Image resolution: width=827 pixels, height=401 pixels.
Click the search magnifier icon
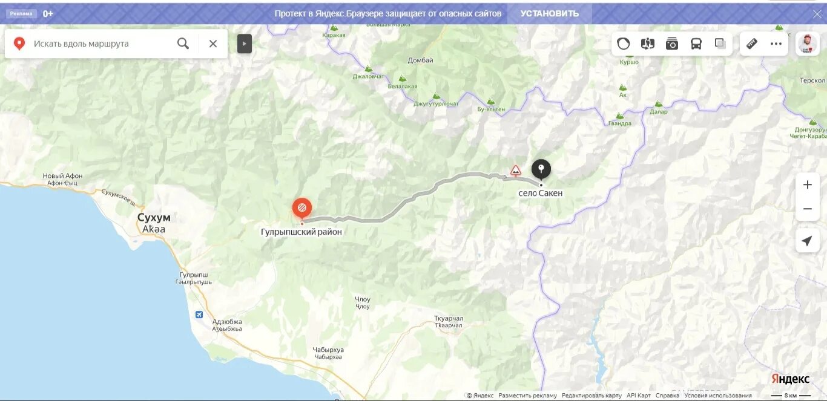[x=183, y=44]
